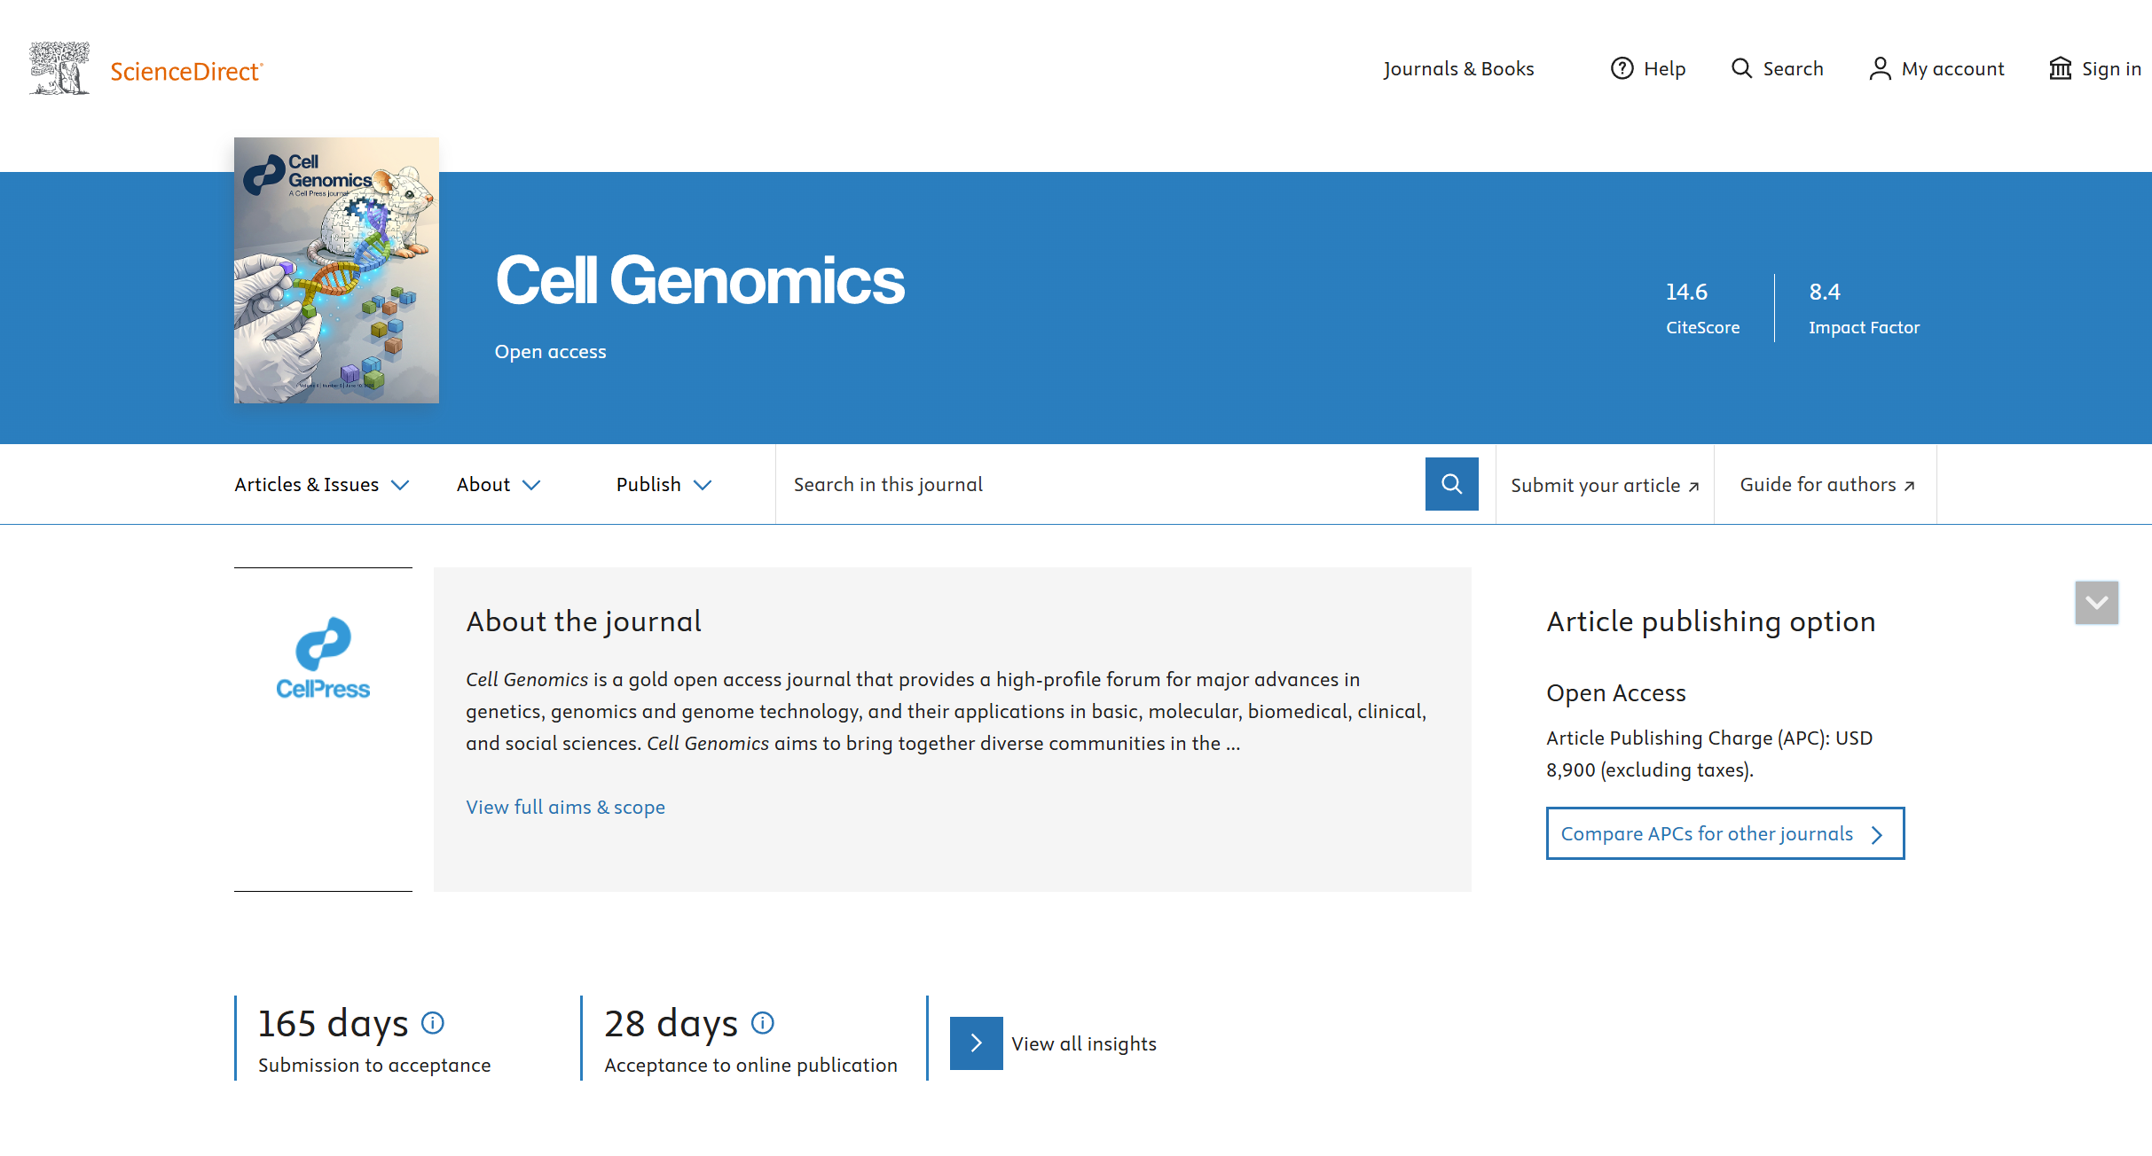Click the Sign in institution icon

2060,68
